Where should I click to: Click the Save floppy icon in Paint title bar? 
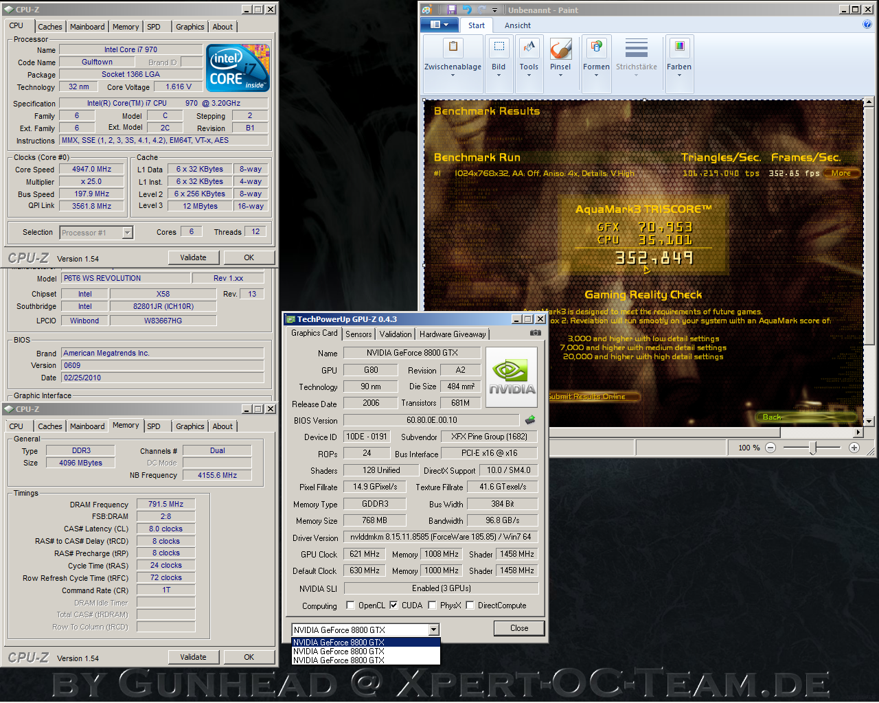click(451, 10)
